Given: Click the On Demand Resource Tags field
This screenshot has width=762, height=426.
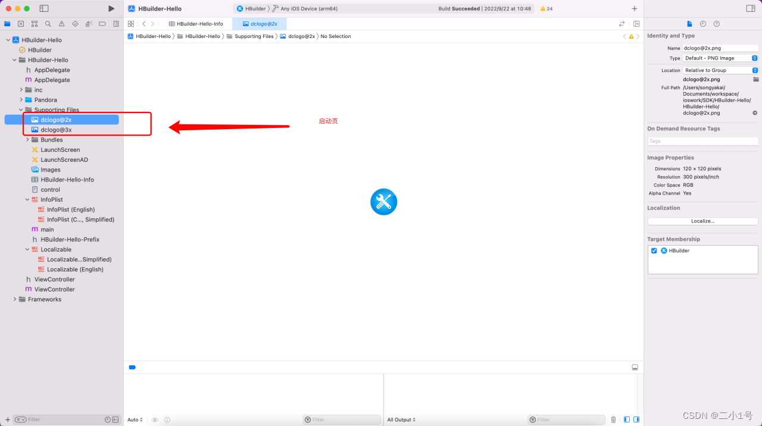Looking at the screenshot, I should [x=703, y=141].
